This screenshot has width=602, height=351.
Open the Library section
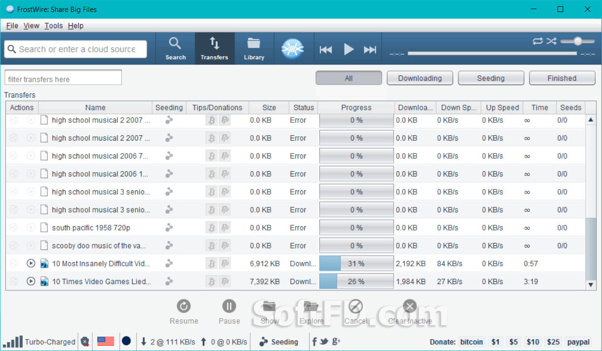point(254,48)
